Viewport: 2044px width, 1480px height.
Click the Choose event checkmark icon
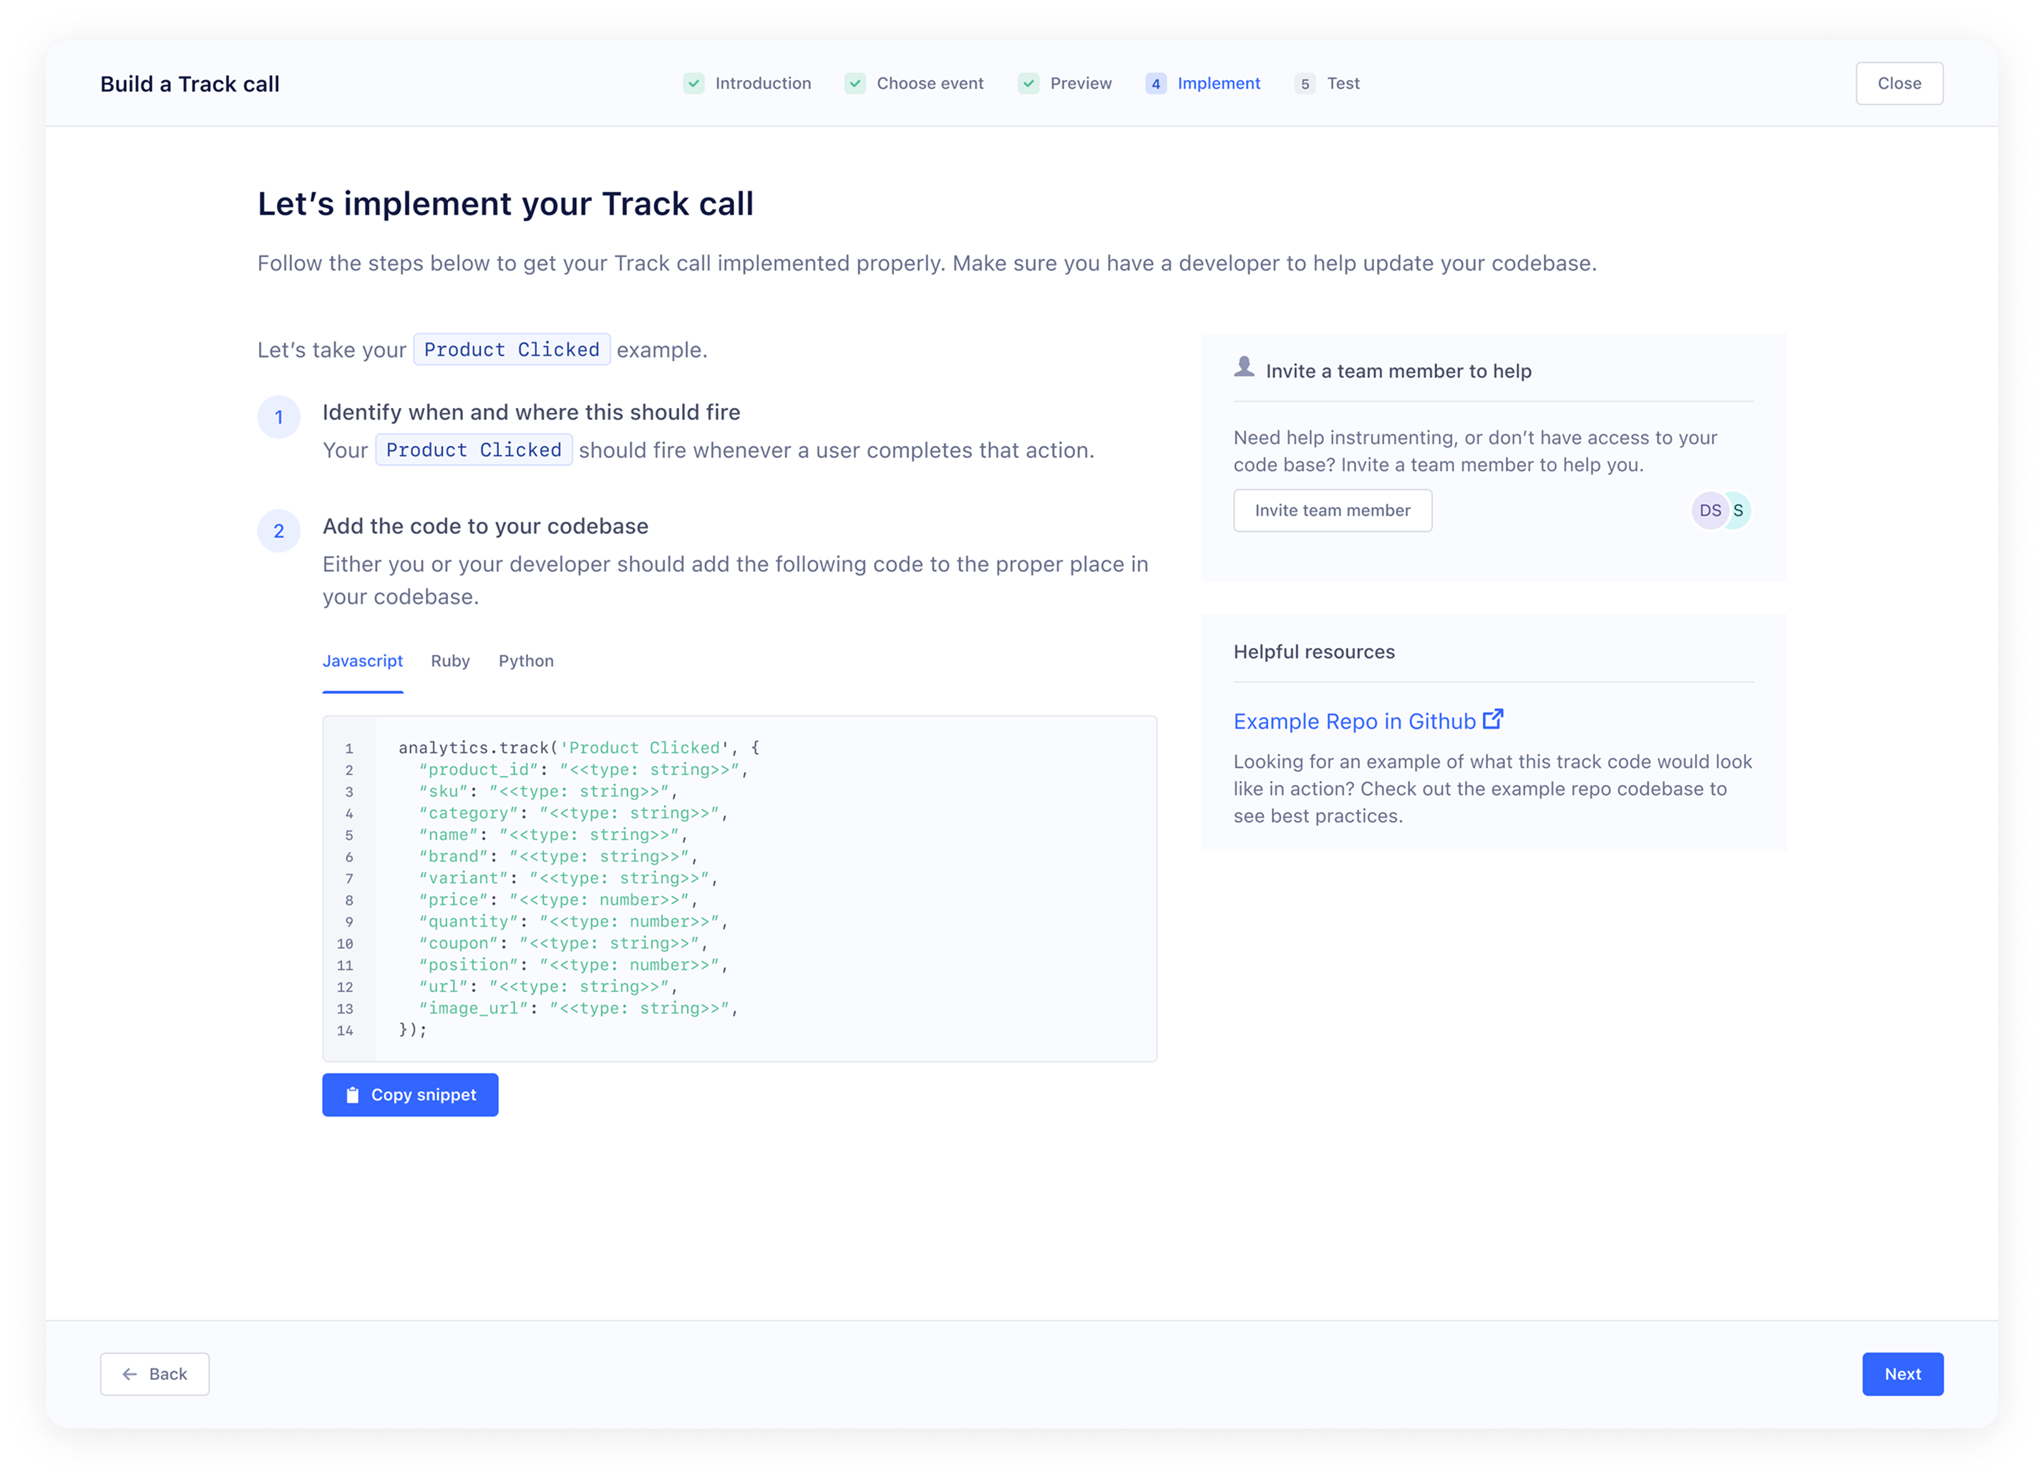[855, 84]
